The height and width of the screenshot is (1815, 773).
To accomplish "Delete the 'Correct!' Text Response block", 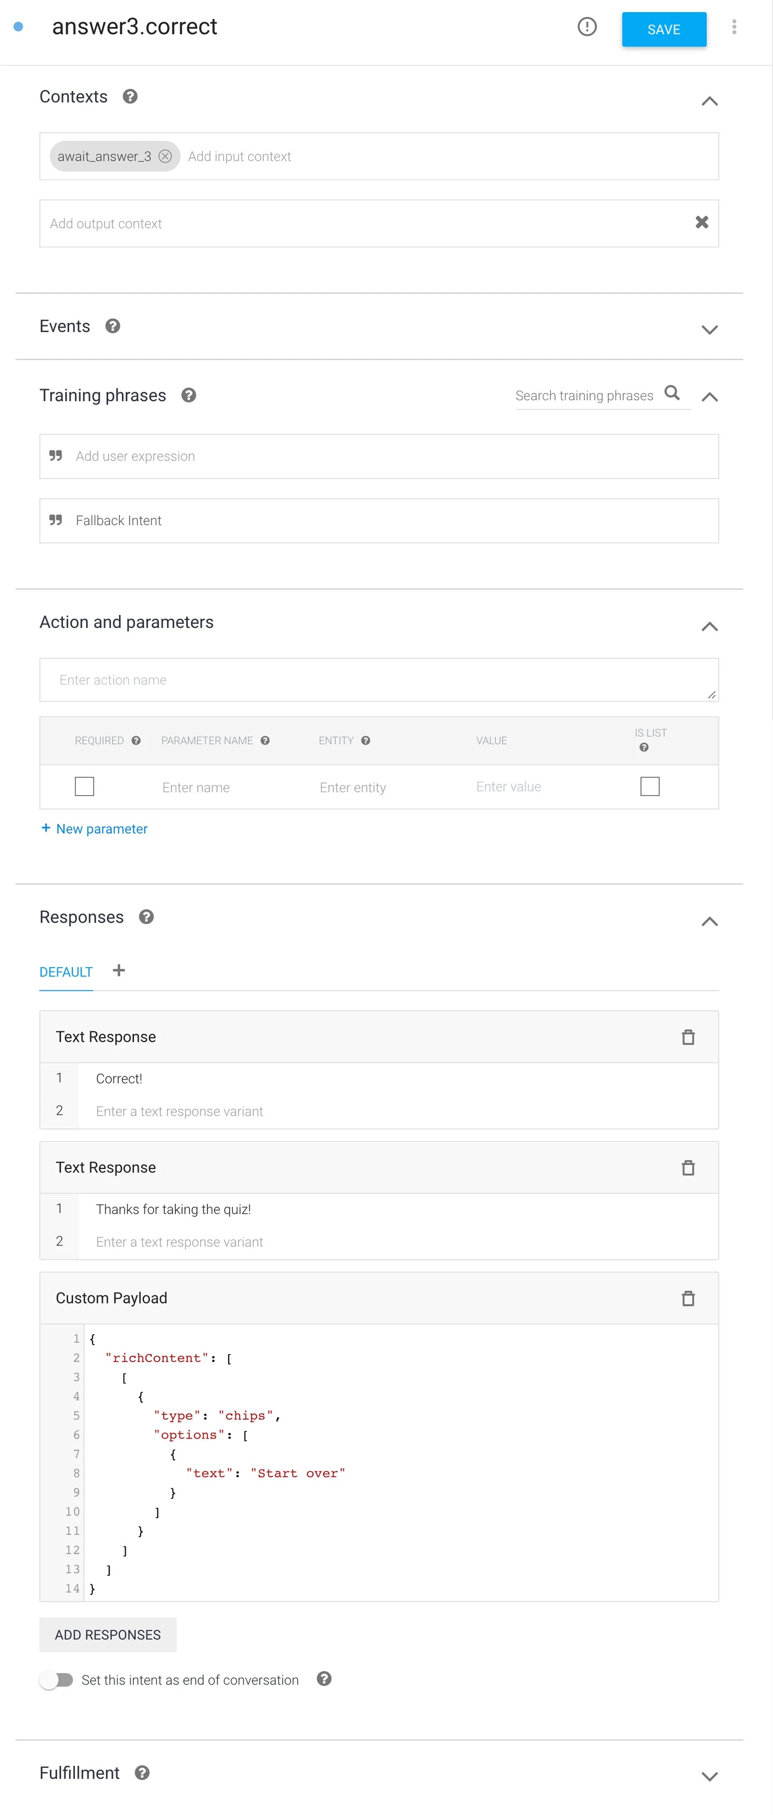I will (688, 1037).
